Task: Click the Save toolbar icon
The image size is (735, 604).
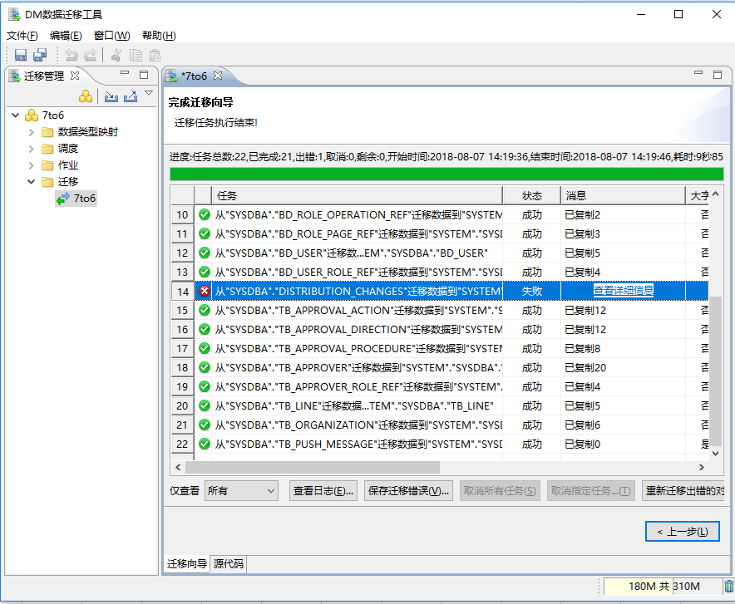Action: [x=21, y=56]
